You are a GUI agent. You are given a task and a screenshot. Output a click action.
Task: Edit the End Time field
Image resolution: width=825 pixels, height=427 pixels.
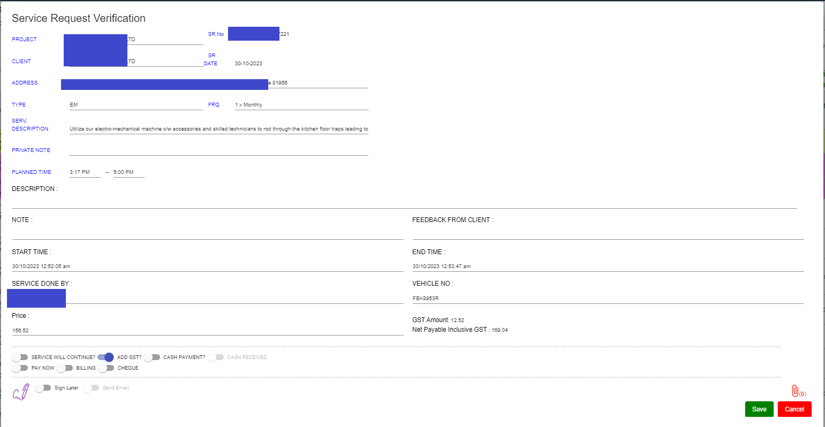[x=608, y=266]
